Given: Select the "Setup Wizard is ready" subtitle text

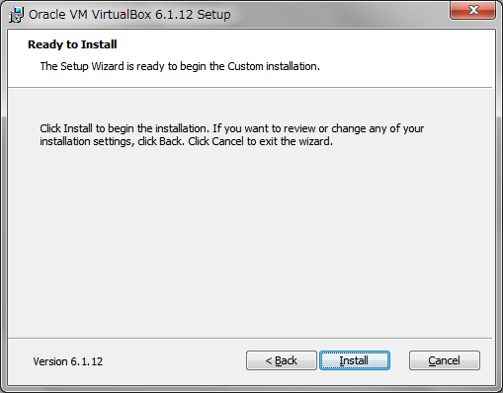Looking at the screenshot, I should [x=180, y=66].
